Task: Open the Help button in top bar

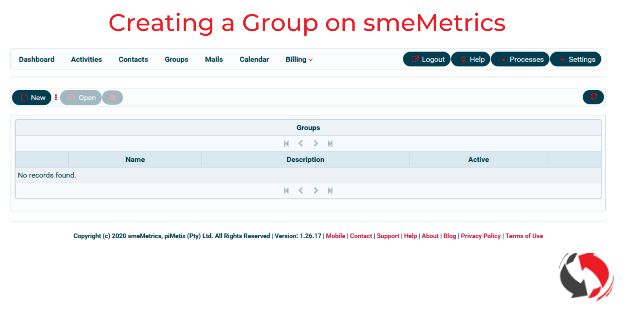Action: tap(471, 59)
